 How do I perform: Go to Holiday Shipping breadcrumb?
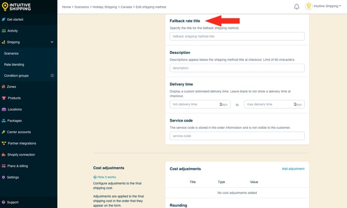point(106,7)
